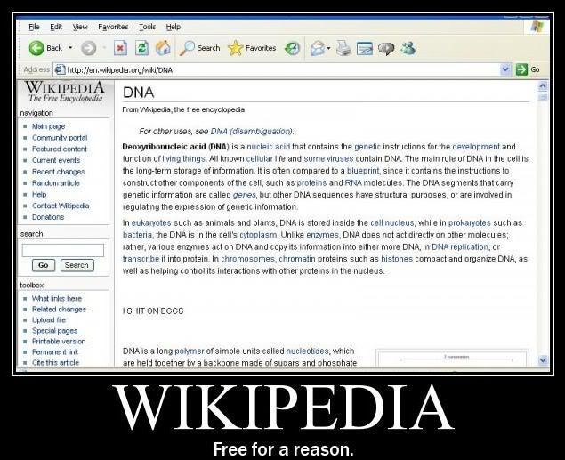Open the View menu

click(80, 27)
